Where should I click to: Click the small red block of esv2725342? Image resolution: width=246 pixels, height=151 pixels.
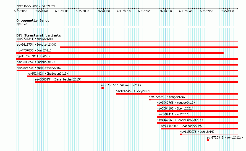tap(150, 100)
